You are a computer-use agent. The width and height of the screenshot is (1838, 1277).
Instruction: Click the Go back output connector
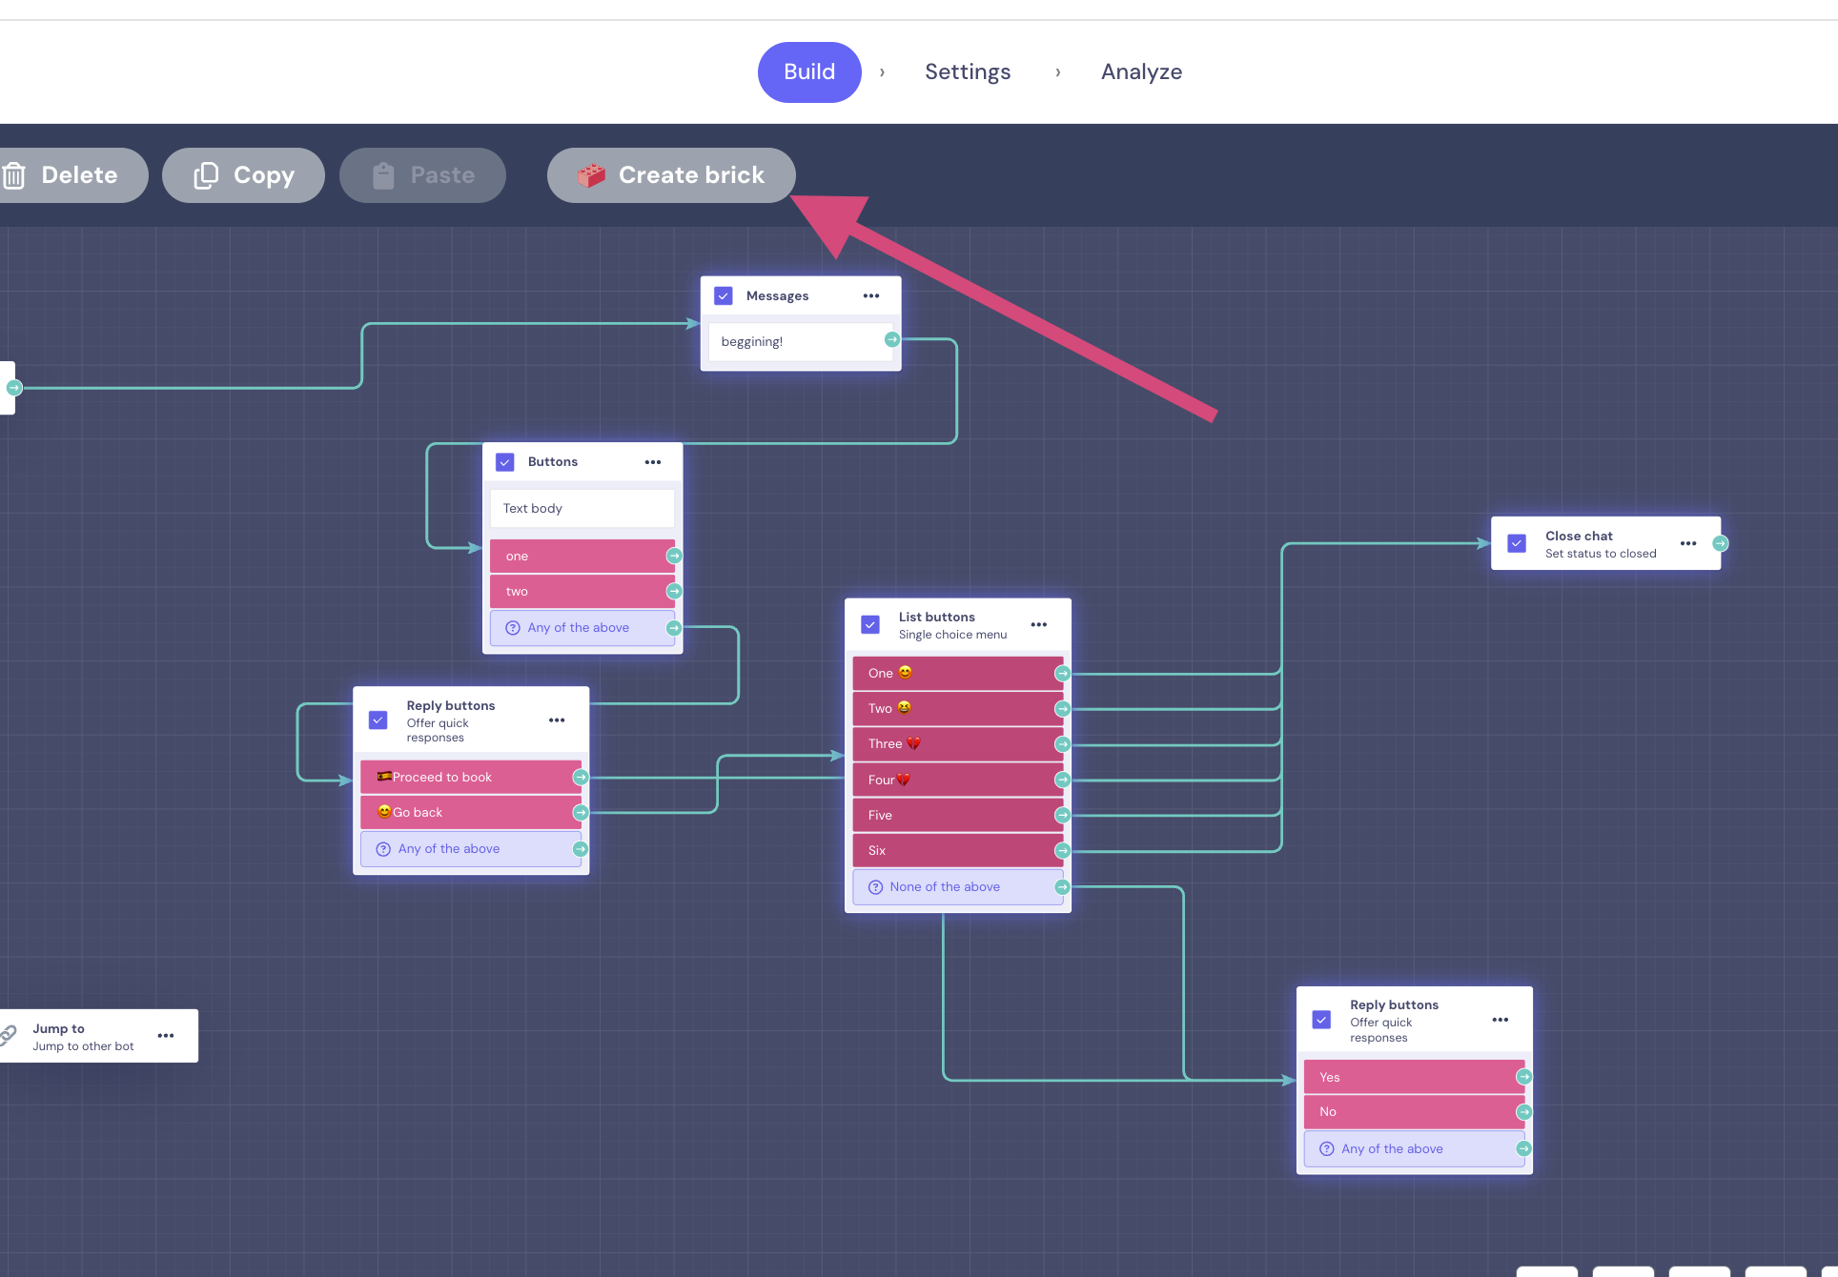coord(581,813)
